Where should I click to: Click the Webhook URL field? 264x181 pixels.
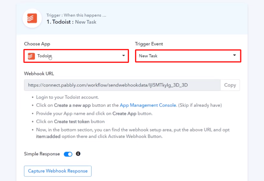[122, 85]
